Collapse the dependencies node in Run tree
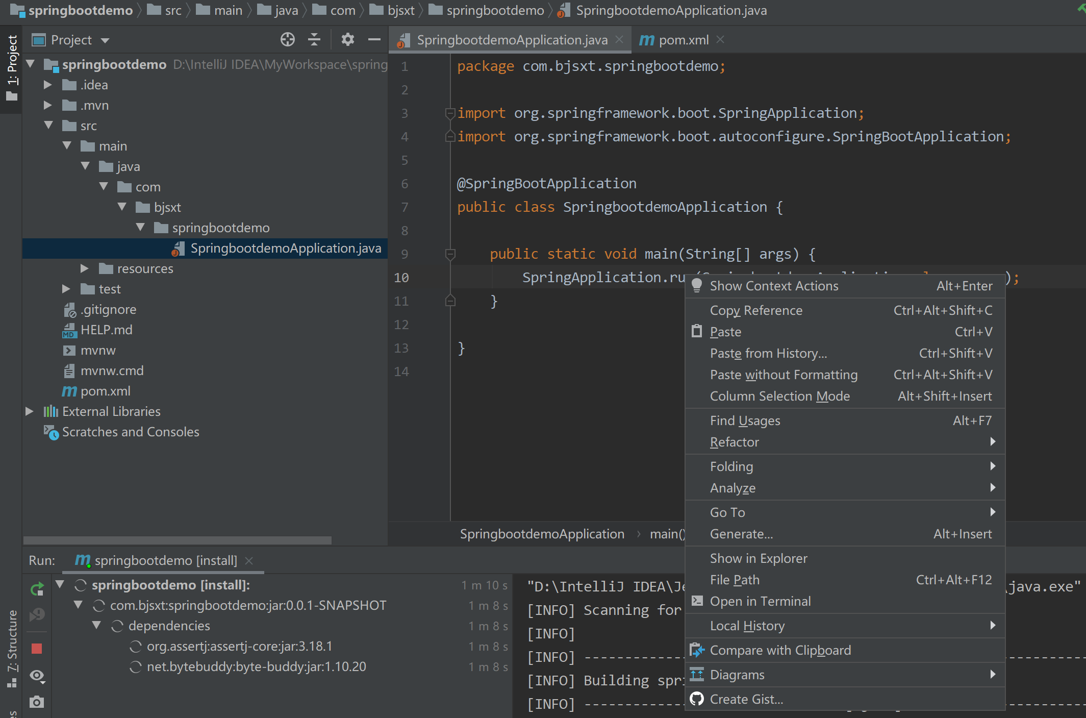This screenshot has width=1086, height=718. [96, 625]
